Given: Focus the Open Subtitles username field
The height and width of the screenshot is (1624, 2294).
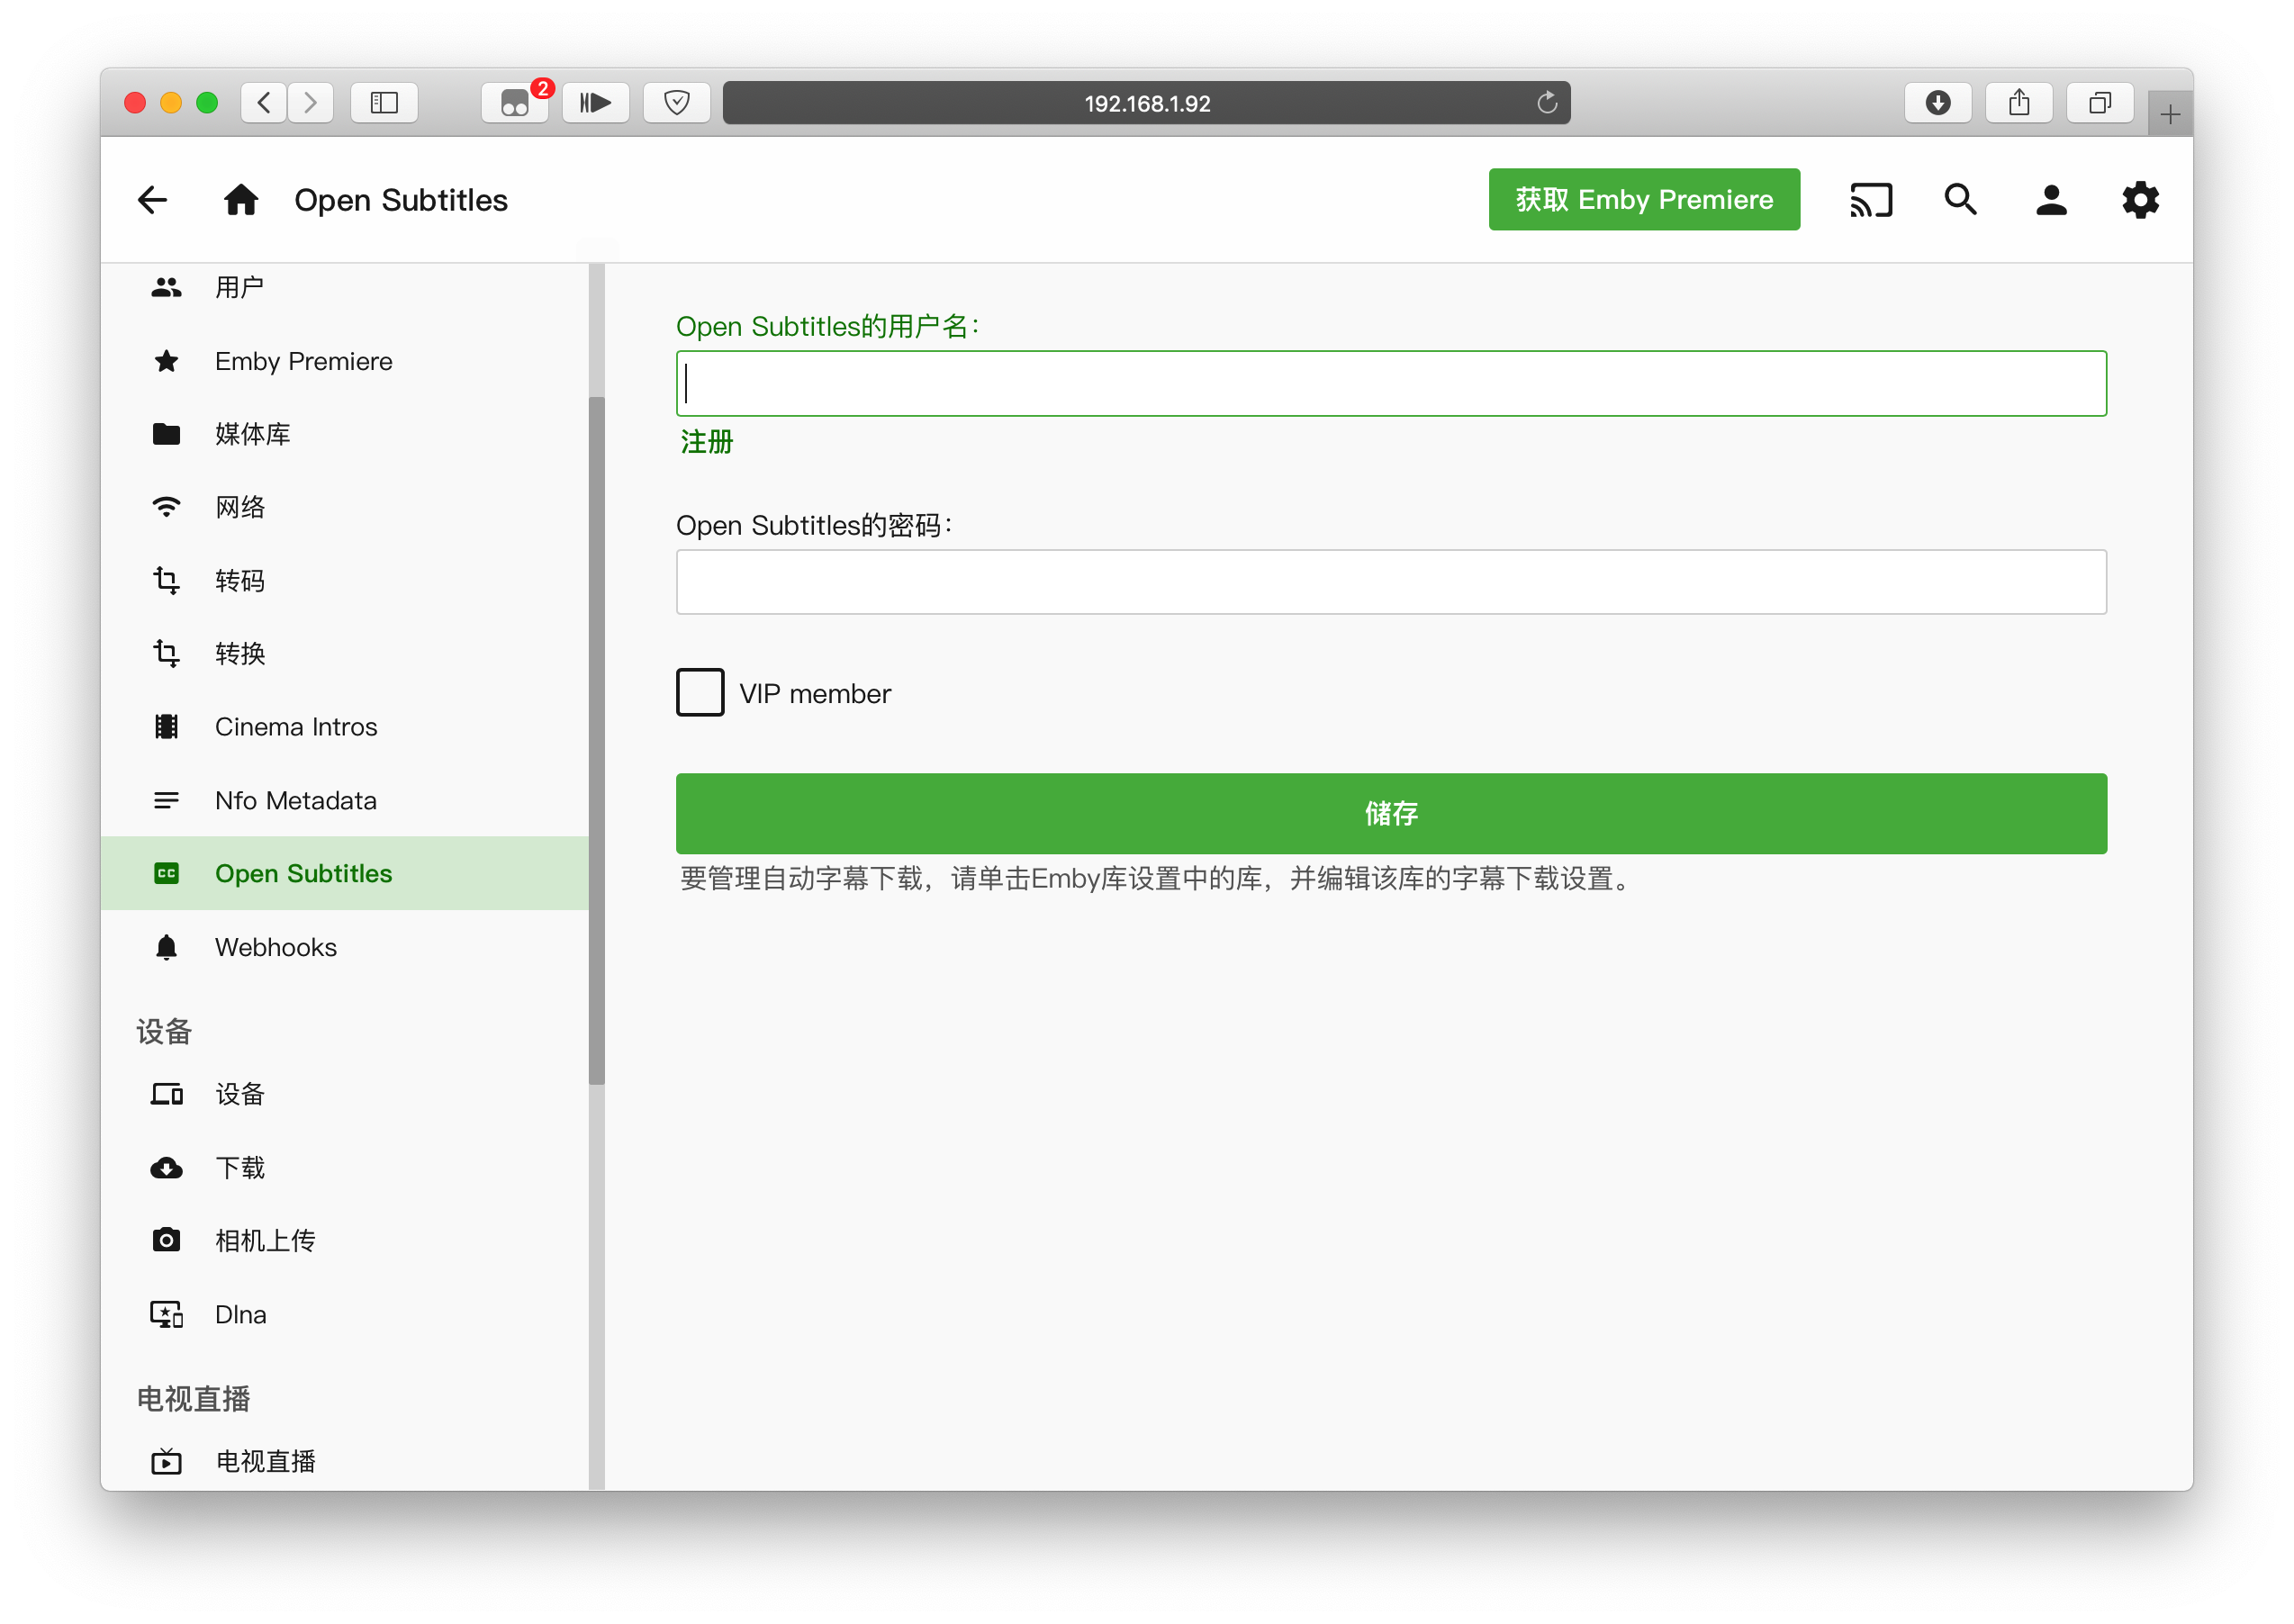Looking at the screenshot, I should click(1391, 383).
